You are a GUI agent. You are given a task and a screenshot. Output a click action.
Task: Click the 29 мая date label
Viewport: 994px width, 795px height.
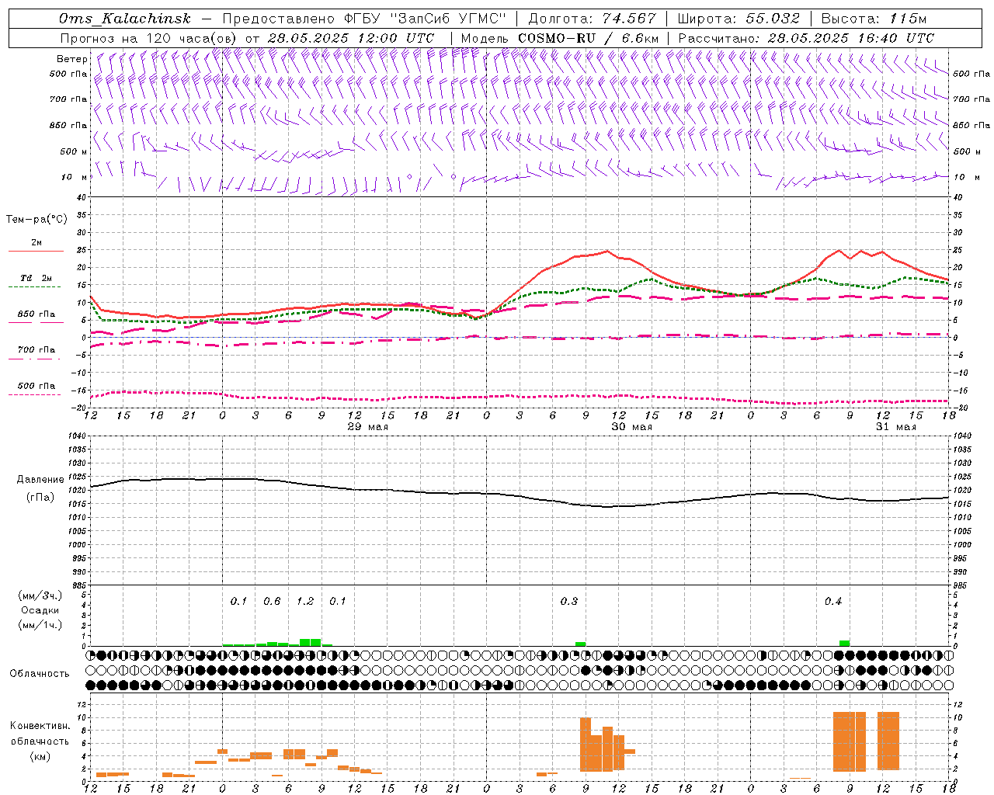point(368,427)
